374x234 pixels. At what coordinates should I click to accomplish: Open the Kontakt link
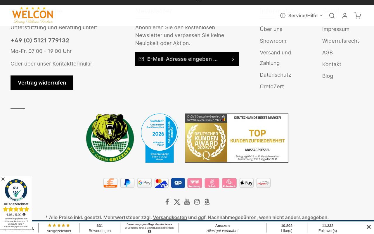(x=331, y=64)
